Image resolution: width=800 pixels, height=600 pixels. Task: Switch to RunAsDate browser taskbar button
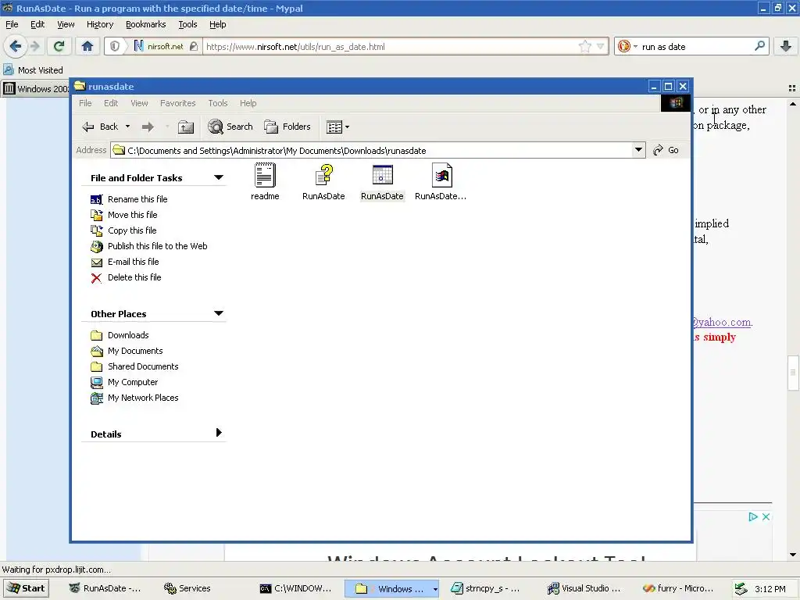105,588
